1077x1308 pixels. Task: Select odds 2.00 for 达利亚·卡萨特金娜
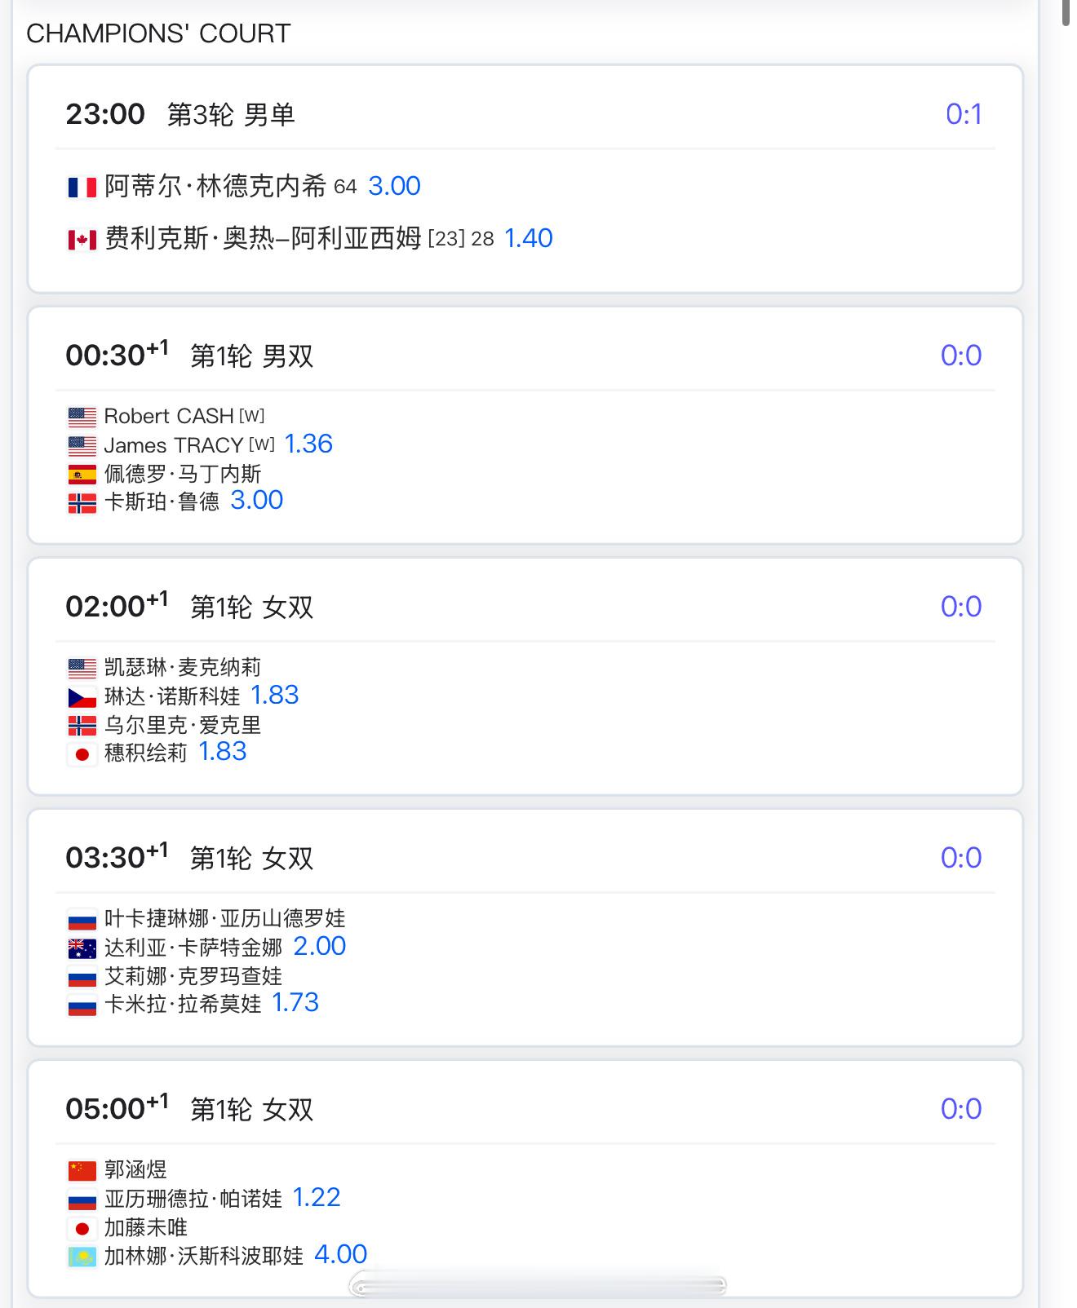tap(319, 946)
